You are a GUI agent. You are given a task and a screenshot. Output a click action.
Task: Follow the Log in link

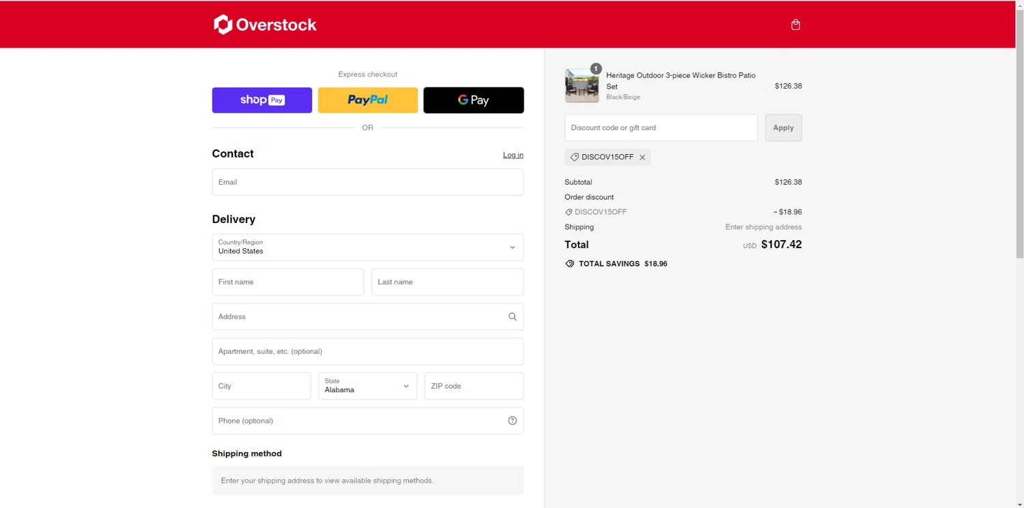[x=513, y=155]
